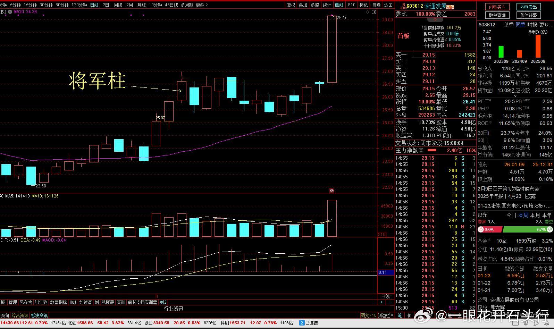Select the 日线 daily chart tab
The height and width of the screenshot is (329, 554).
click(x=94, y=5)
